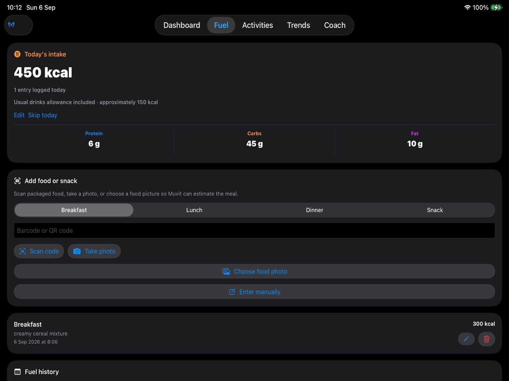This screenshot has height=381, width=509.
Task: Click the Fuel history calendar icon
Action: tap(17, 372)
